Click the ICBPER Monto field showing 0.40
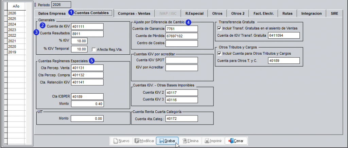348x148 pixels. tap(87, 104)
